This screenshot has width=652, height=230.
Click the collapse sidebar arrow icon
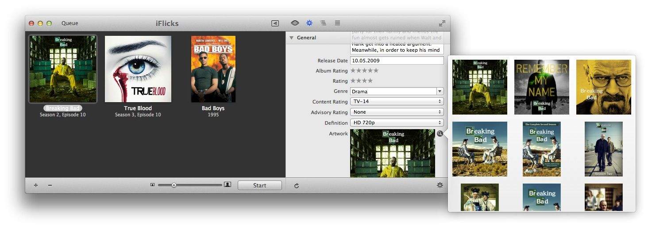[275, 23]
